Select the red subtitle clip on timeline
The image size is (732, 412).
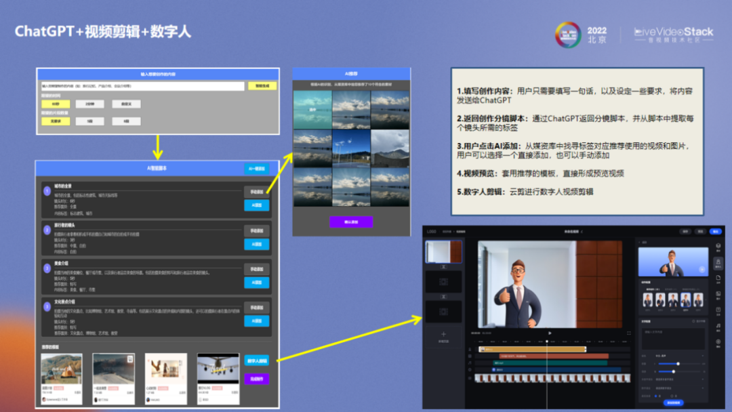click(554, 356)
